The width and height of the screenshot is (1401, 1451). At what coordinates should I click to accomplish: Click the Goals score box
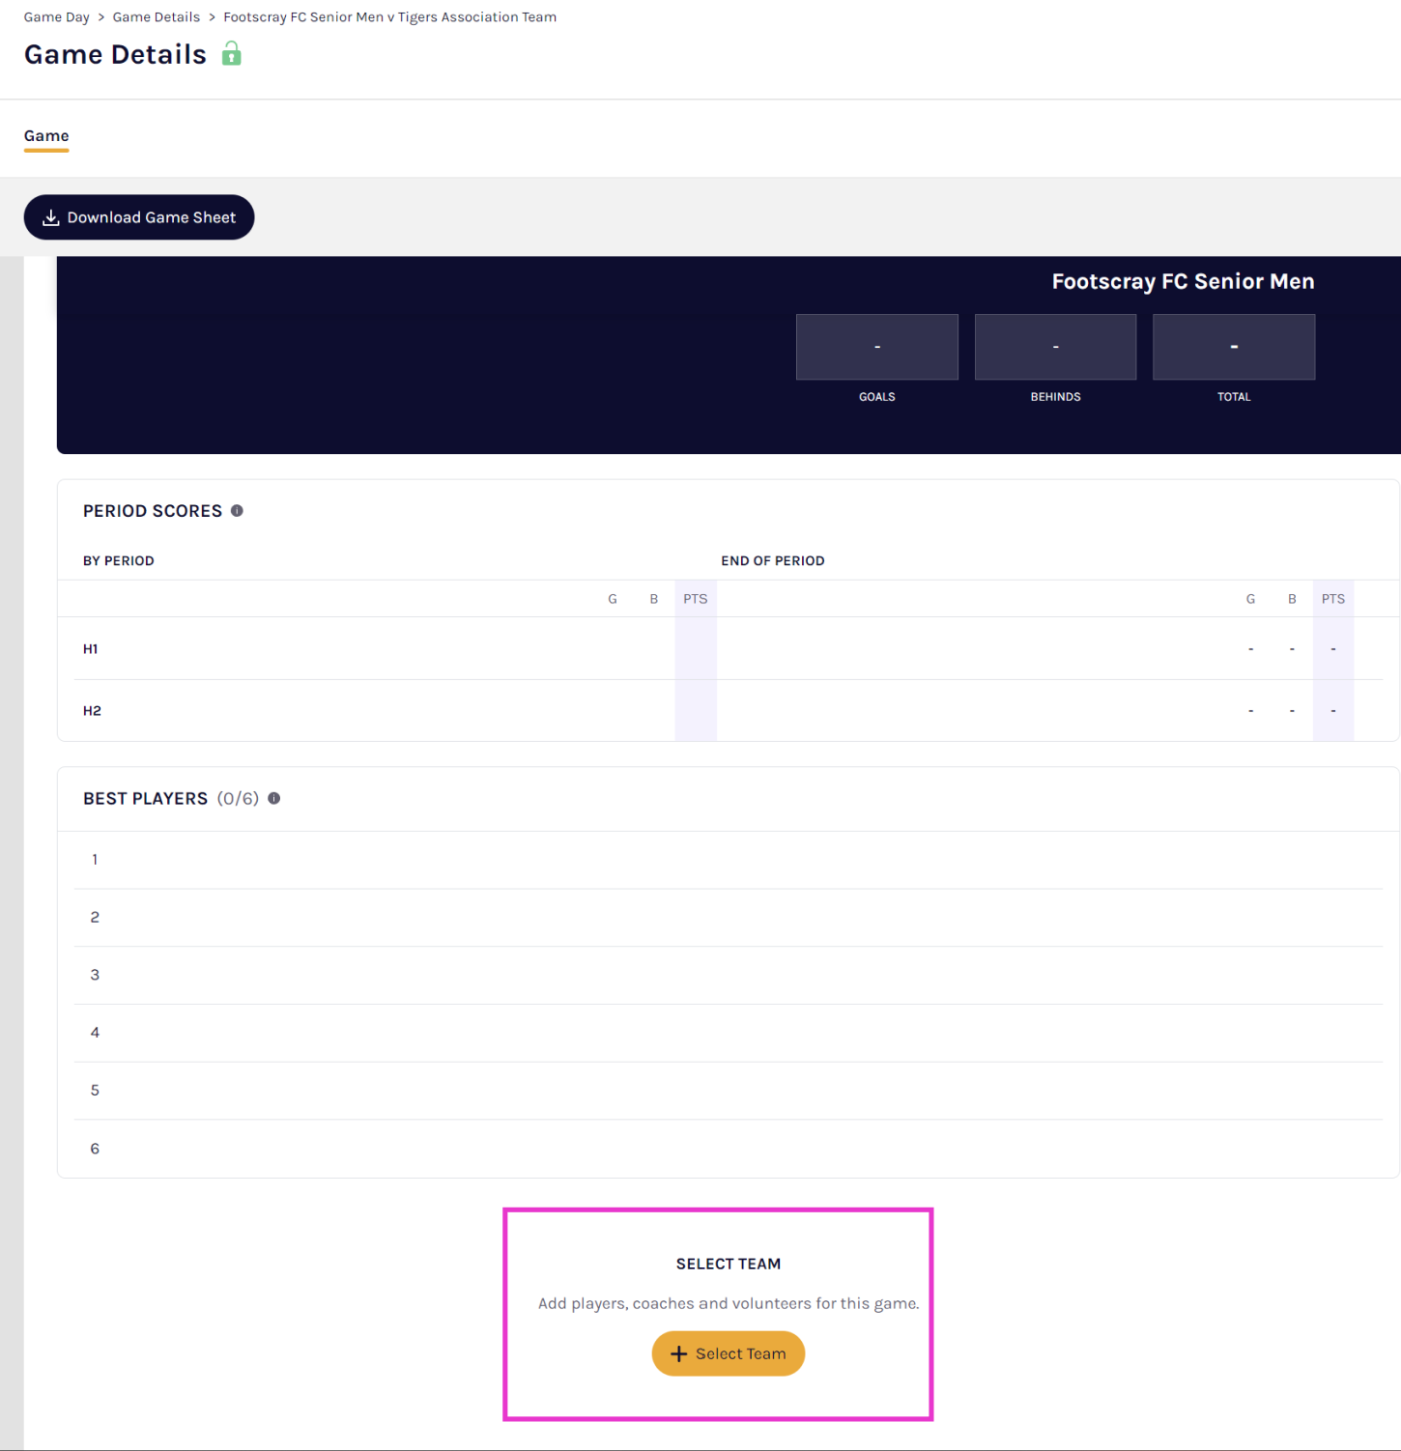876,347
